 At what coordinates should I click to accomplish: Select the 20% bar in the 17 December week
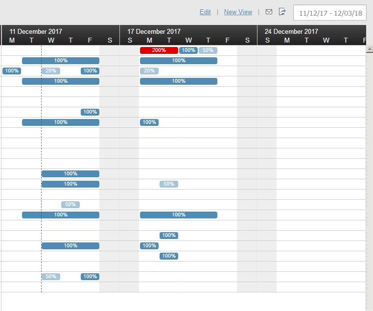149,71
